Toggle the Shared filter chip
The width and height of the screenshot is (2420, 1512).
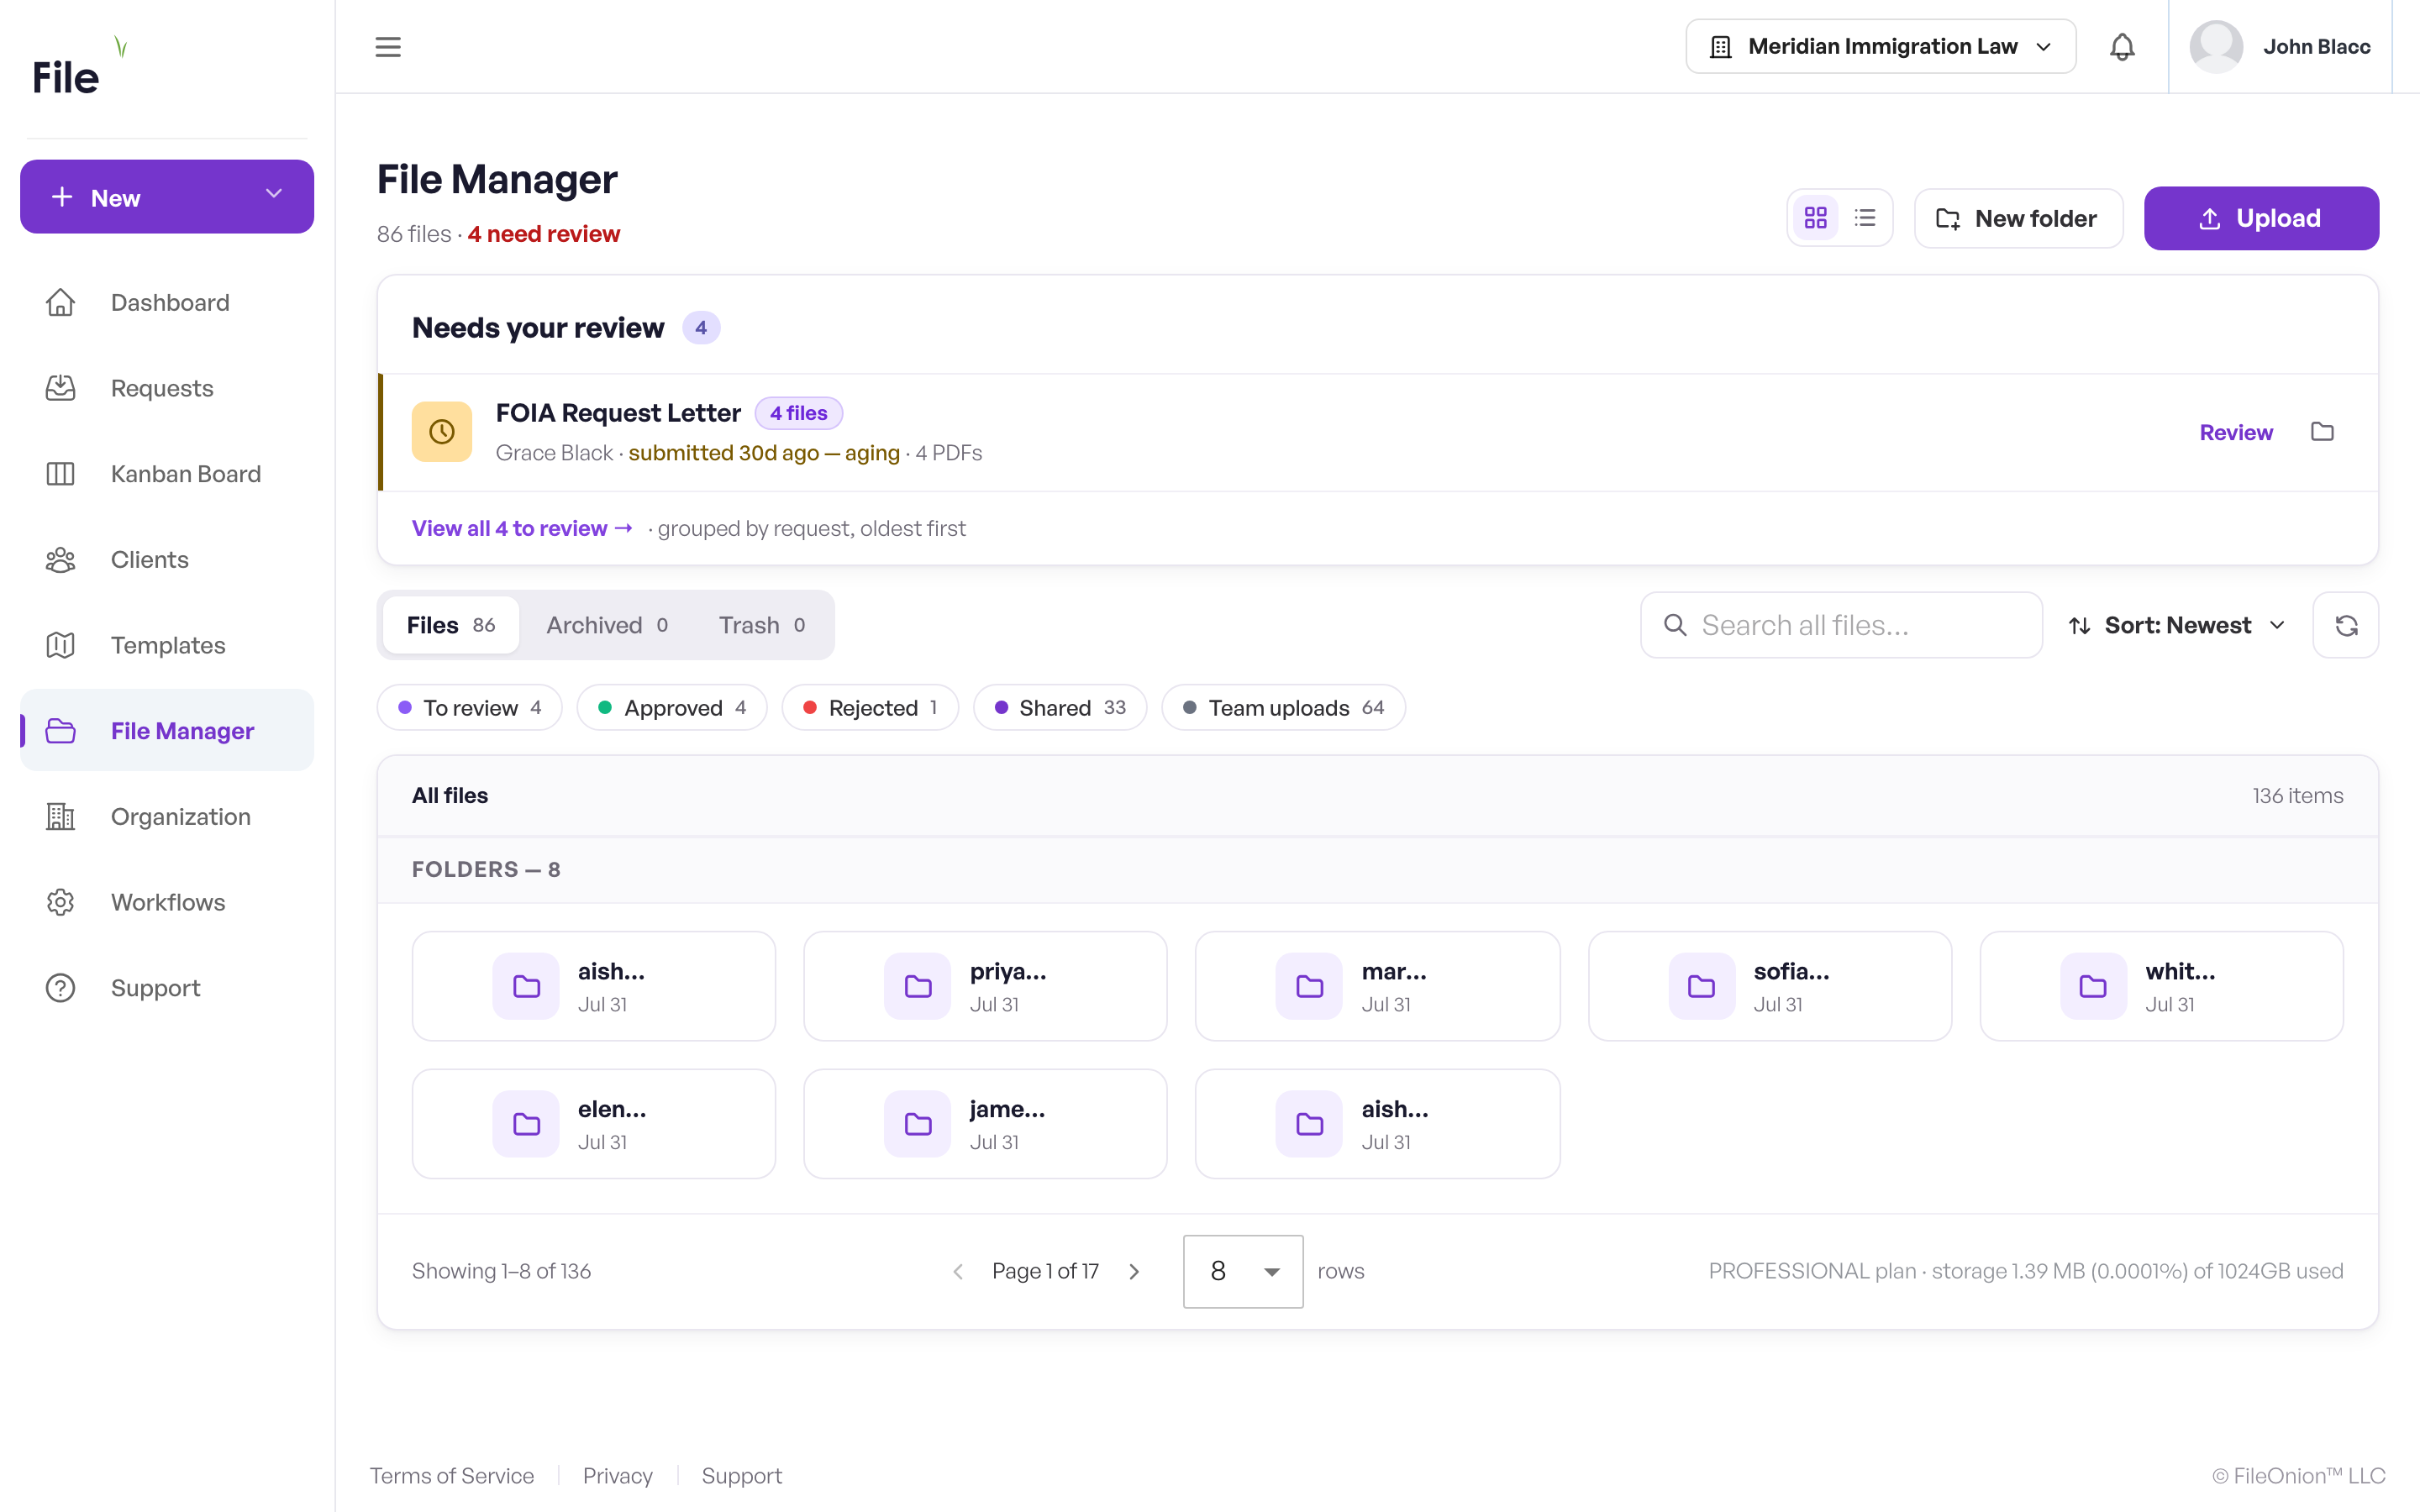[1060, 708]
